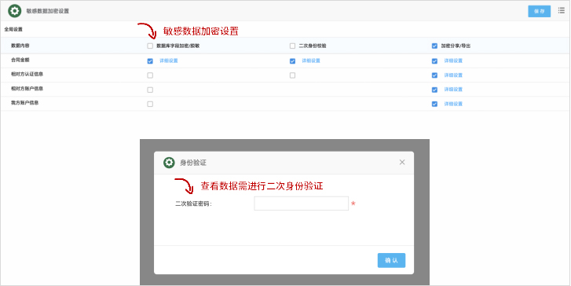The image size is (571, 286).
Task: Open 详细设置 in 相对方认证信息 row
Action: coord(453,75)
